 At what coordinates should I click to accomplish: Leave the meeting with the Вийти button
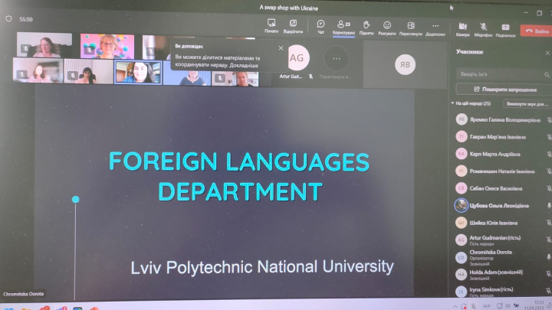pyautogui.click(x=536, y=31)
